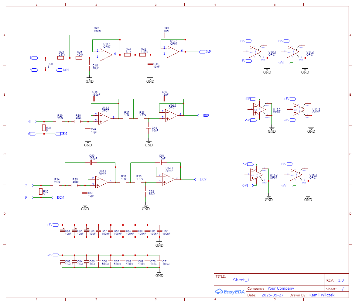Click resistor R23 1.87k

[x=143, y=55]
